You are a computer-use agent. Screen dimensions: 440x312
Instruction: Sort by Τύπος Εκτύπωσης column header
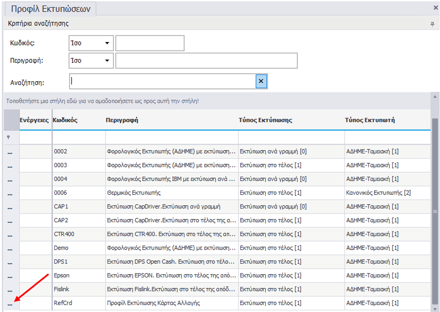(x=266, y=120)
